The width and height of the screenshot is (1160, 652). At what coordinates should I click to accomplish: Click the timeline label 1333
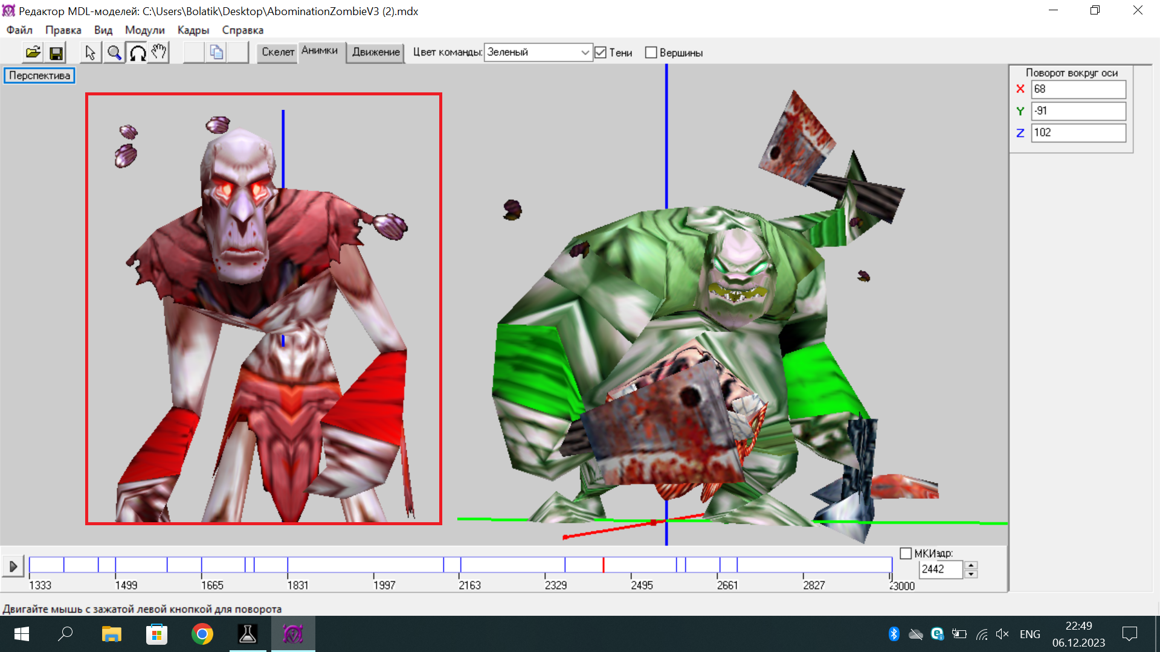pos(40,586)
